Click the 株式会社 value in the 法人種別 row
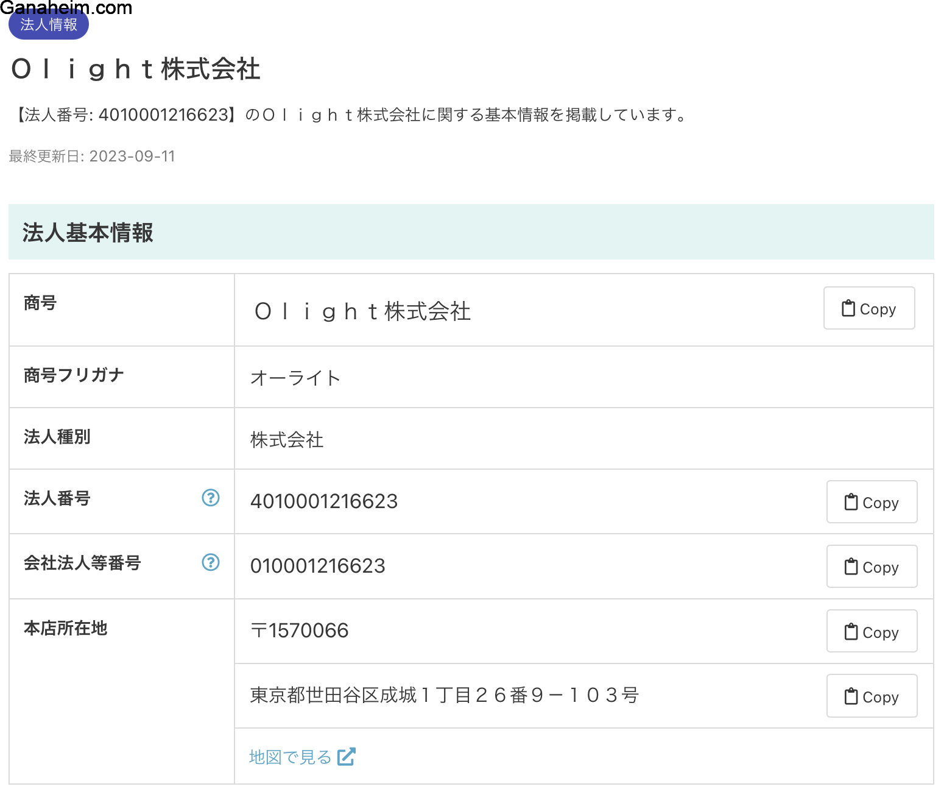The height and width of the screenshot is (792, 944). coord(287,439)
